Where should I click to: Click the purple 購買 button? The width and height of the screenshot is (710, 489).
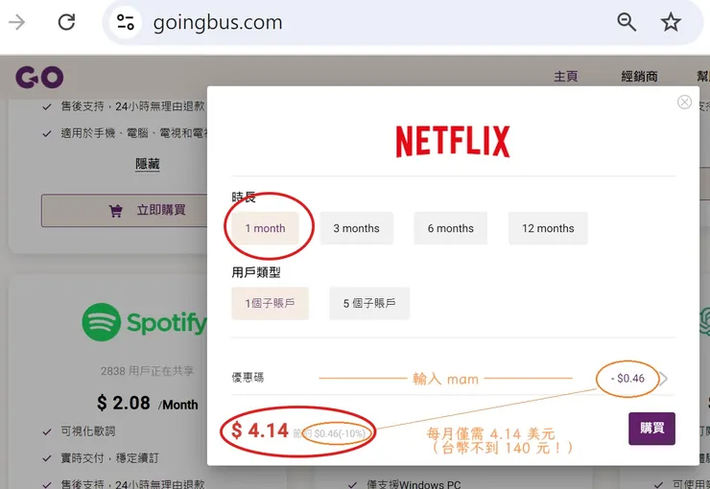point(651,429)
